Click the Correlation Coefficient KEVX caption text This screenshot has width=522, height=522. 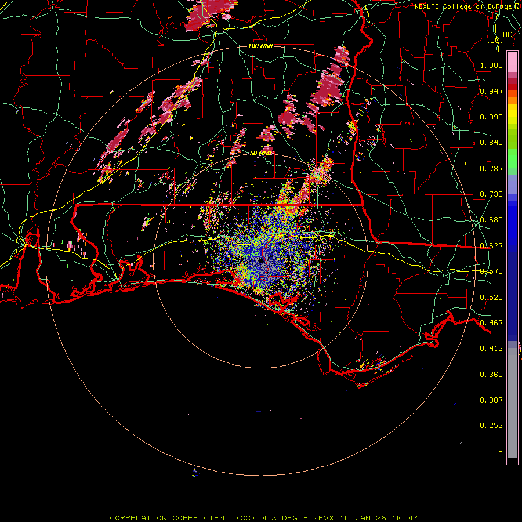263,518
